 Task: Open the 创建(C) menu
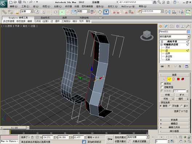click(x=58, y=7)
